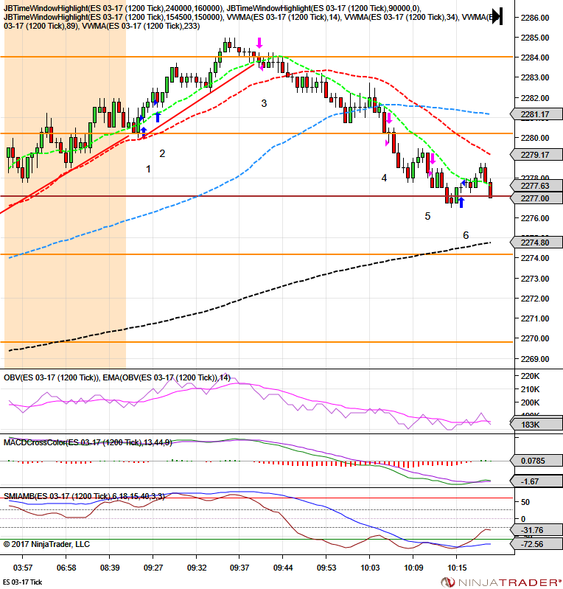This screenshot has height=589, width=563.
Task: Click the SMIAMB indicator label
Action: [x=84, y=496]
